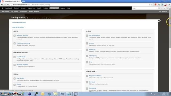Click the icon beside Site information

(87, 35)
